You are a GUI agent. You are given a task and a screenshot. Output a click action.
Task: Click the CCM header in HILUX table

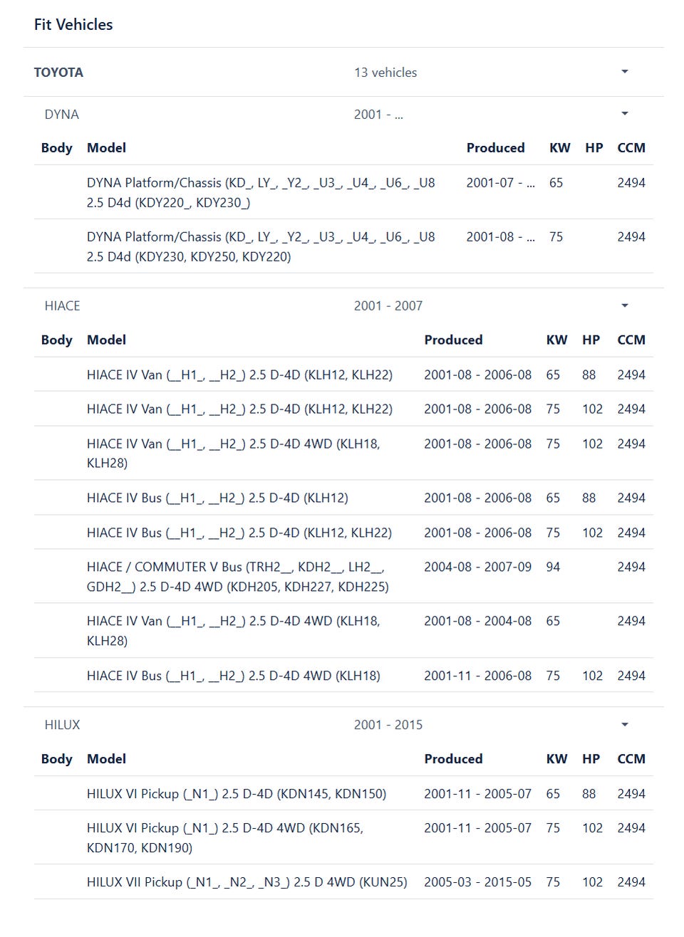(x=631, y=759)
